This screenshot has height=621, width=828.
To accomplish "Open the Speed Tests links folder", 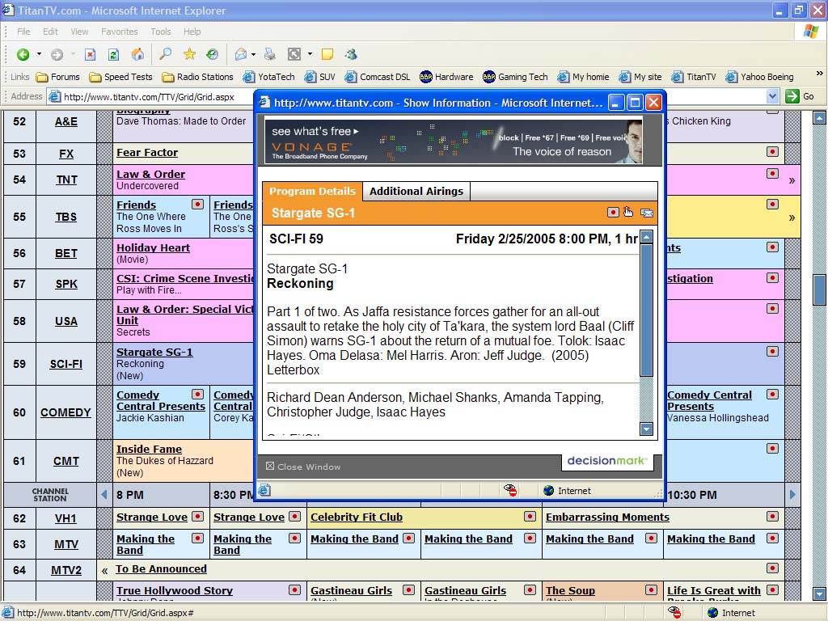I will click(x=121, y=77).
